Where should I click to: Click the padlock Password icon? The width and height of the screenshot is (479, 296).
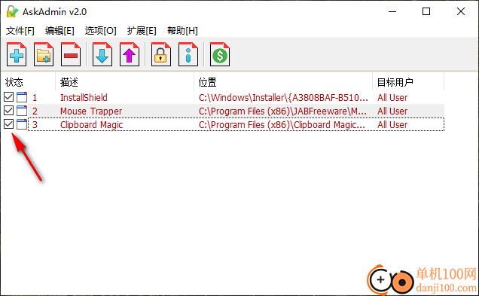click(x=161, y=54)
